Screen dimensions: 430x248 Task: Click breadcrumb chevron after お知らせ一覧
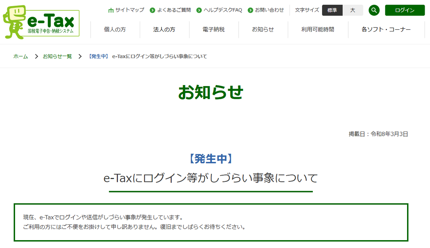pyautogui.click(x=80, y=56)
